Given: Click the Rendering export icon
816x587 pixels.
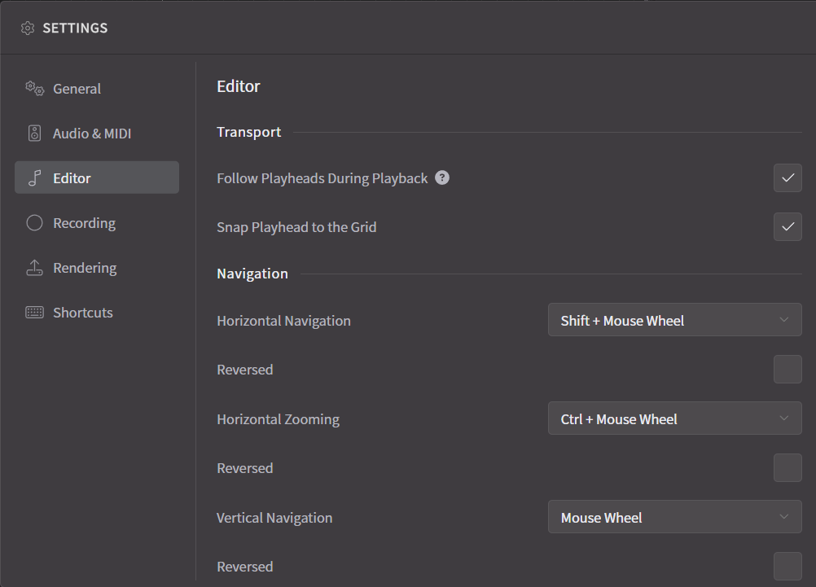Looking at the screenshot, I should pyautogui.click(x=34, y=268).
